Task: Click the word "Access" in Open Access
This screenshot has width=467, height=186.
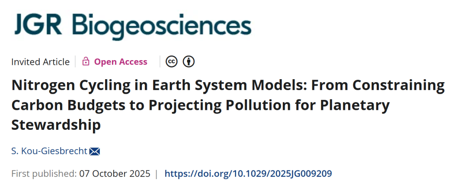Action: (133, 62)
